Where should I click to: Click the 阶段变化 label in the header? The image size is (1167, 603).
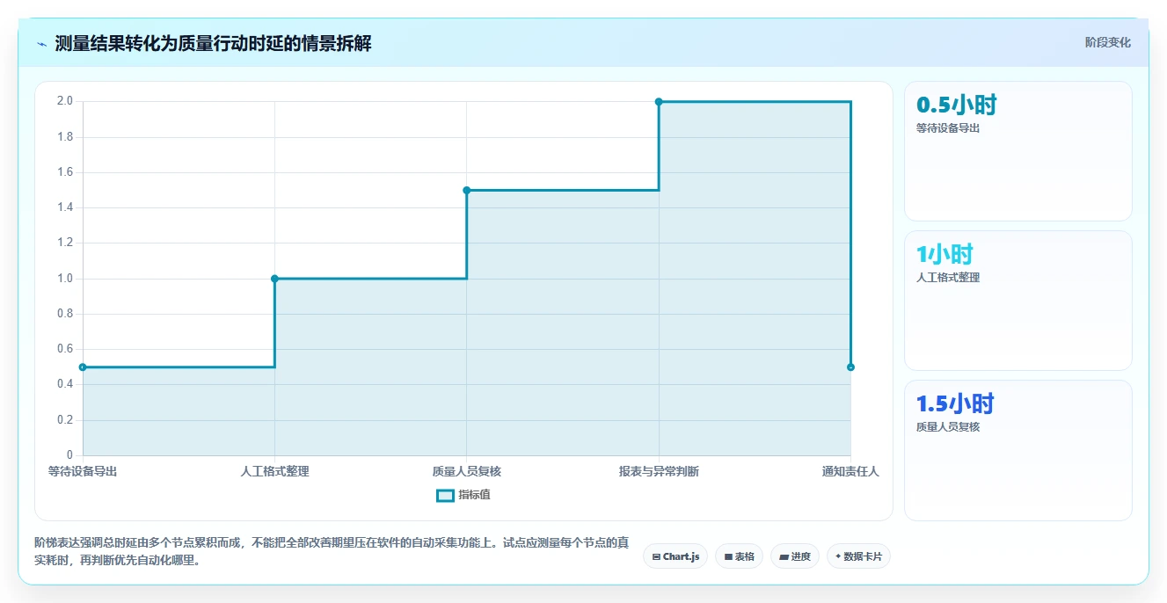point(1107,42)
